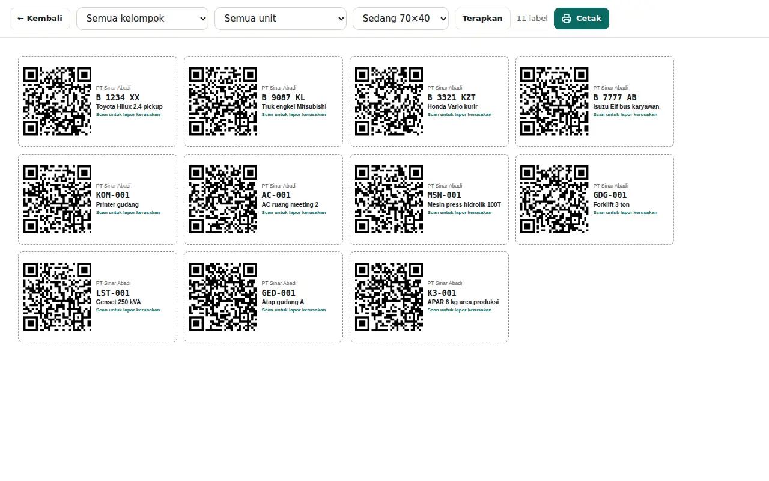Click the text Isuzu Elf bus karyawan

(x=627, y=107)
